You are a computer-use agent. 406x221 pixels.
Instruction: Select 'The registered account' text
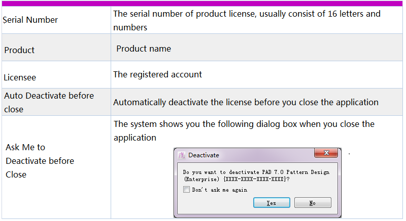pyautogui.click(x=157, y=75)
